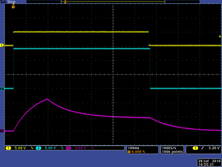Click the orange trigger position marker
This screenshot has width=222, height=167.
13,6
